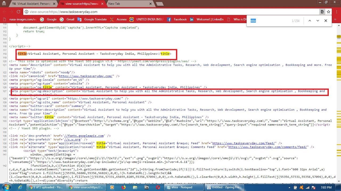Open UNITED INDIA INSU bookmark

point(147,19)
